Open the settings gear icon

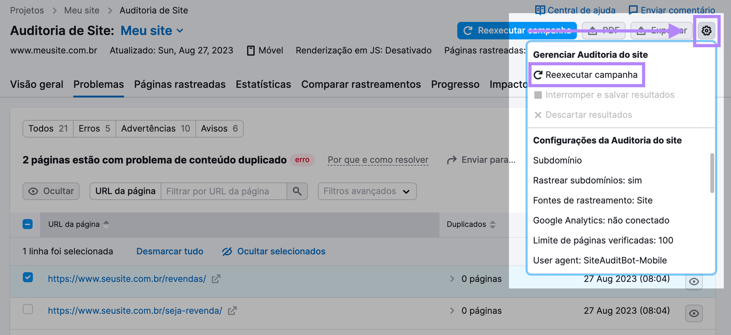(706, 31)
